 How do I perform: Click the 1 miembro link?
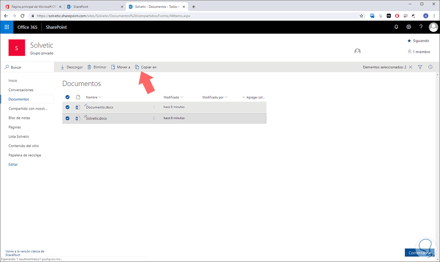[419, 52]
